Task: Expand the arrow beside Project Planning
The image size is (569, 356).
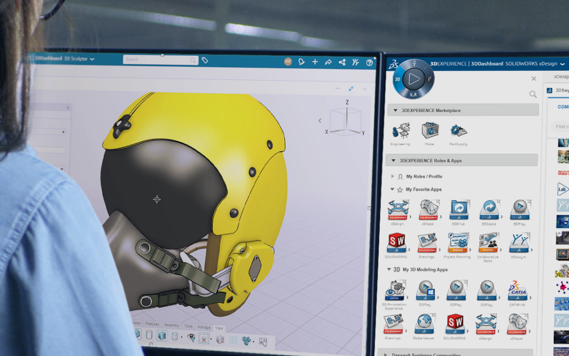Action: click(470, 250)
